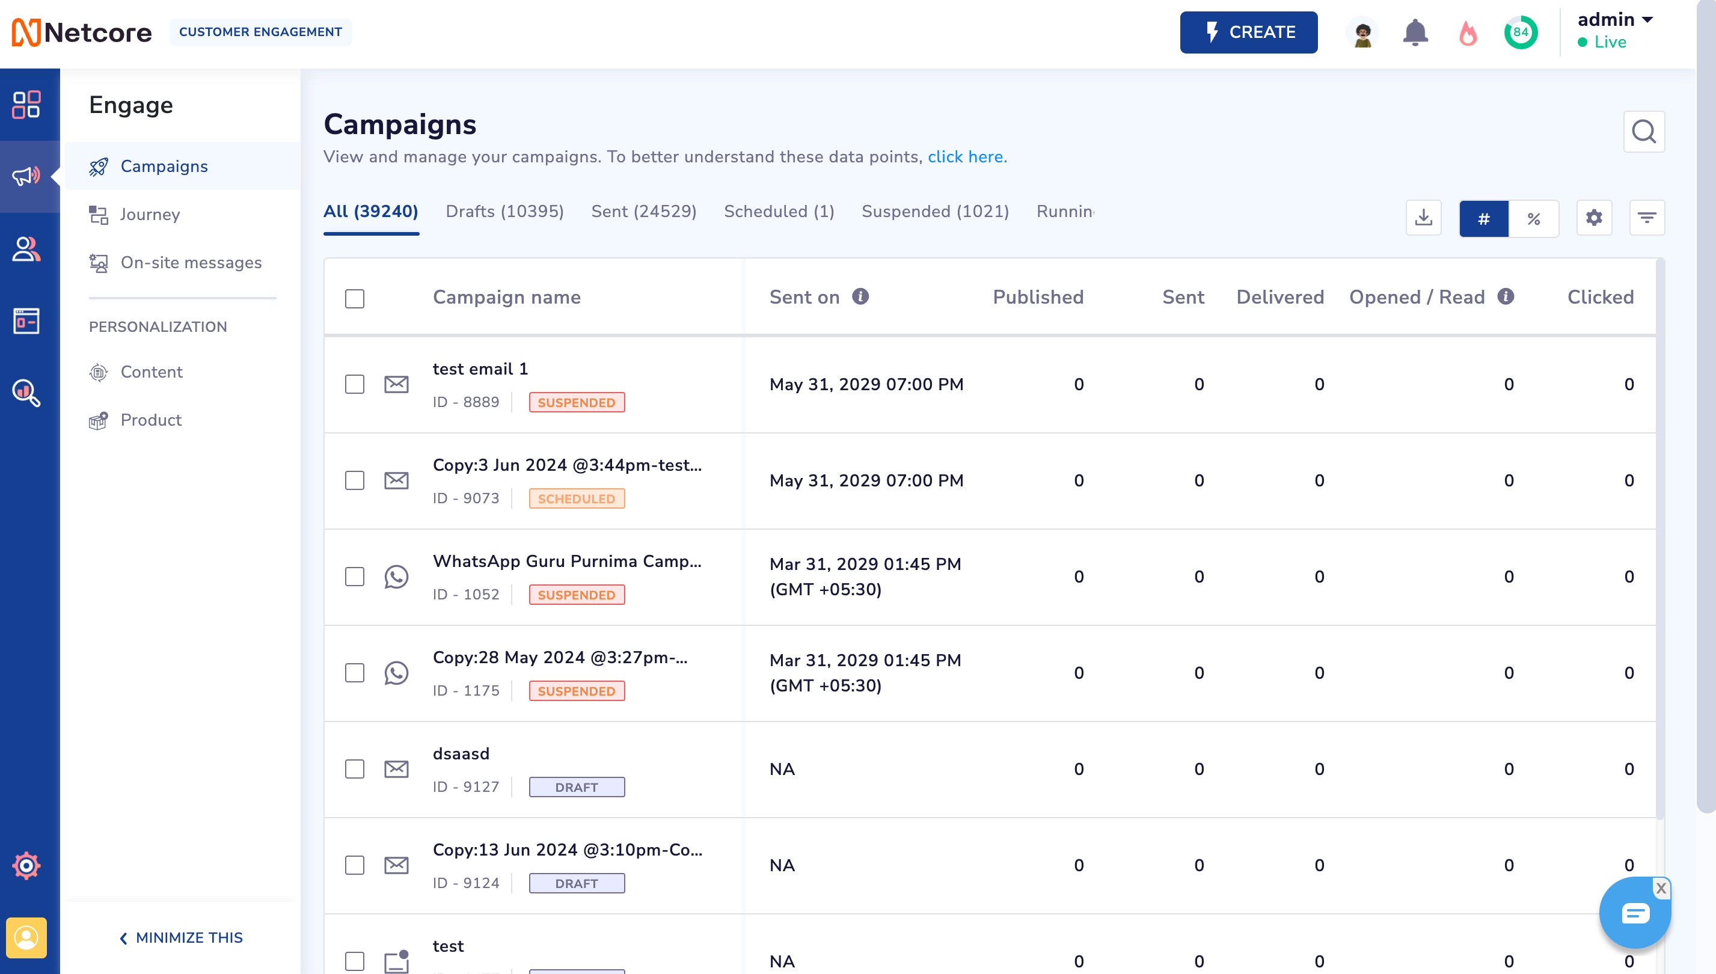Open campaign 'dsaasd'
The image size is (1716, 974).
(461, 753)
